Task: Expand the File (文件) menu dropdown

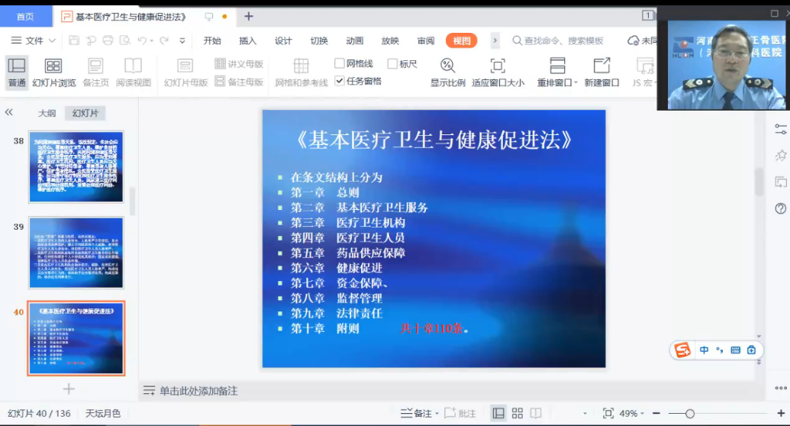Action: [x=34, y=40]
